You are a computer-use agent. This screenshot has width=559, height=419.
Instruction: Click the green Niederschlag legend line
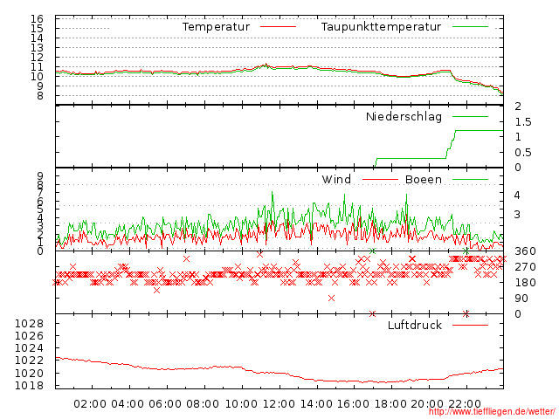click(x=470, y=116)
